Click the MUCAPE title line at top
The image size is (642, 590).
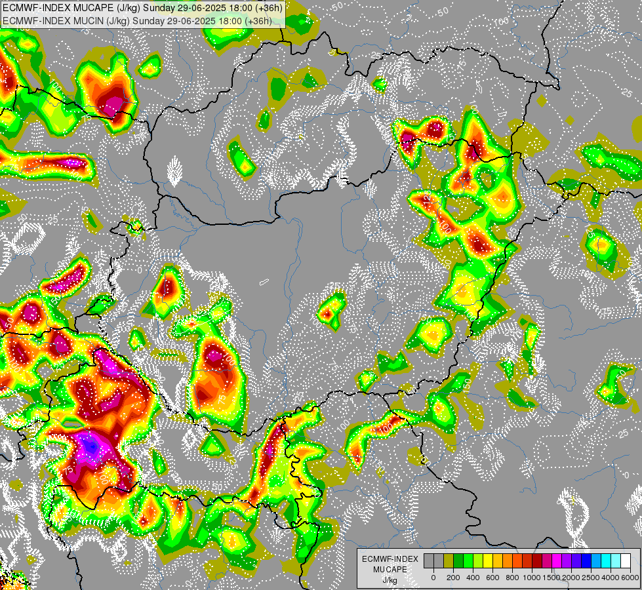tap(142, 8)
